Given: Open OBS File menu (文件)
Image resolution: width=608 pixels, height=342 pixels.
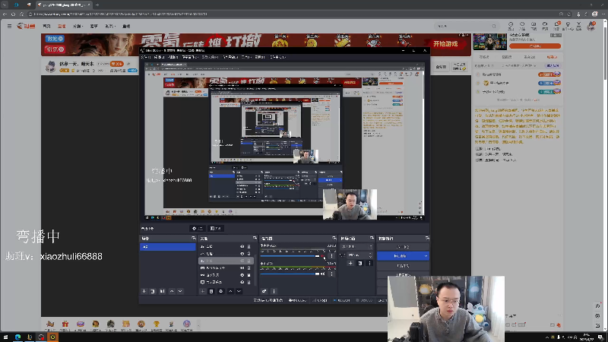Looking at the screenshot, I should [x=146, y=57].
